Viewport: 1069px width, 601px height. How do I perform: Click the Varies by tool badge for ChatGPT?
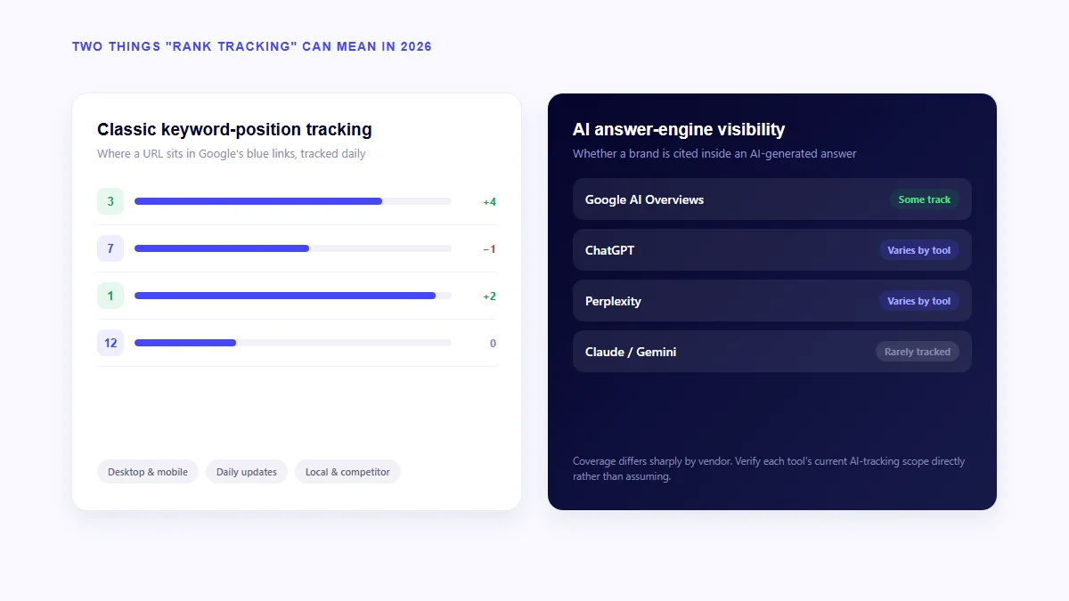click(919, 250)
